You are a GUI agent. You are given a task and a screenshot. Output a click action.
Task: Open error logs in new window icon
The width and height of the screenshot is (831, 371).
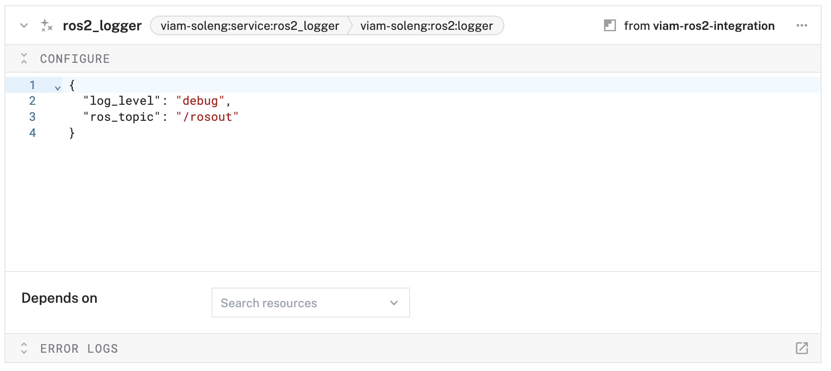coord(802,348)
